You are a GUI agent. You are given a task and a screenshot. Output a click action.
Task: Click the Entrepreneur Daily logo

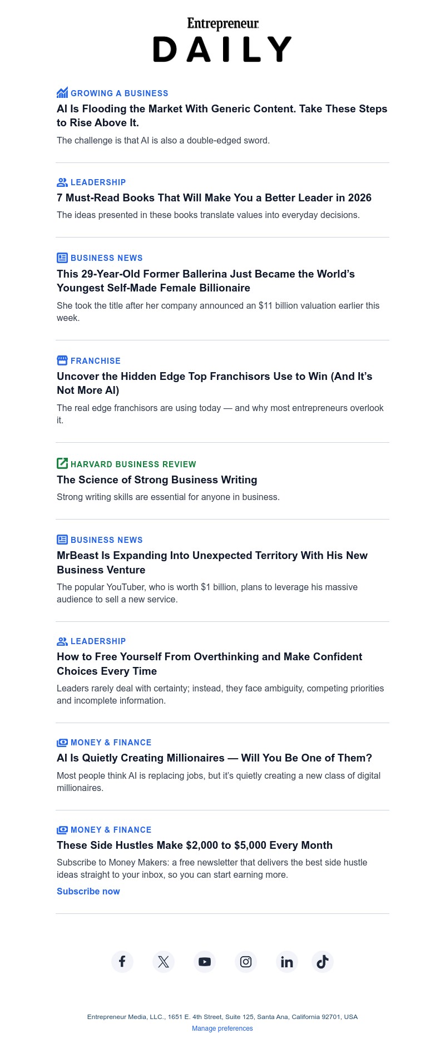[x=222, y=40]
